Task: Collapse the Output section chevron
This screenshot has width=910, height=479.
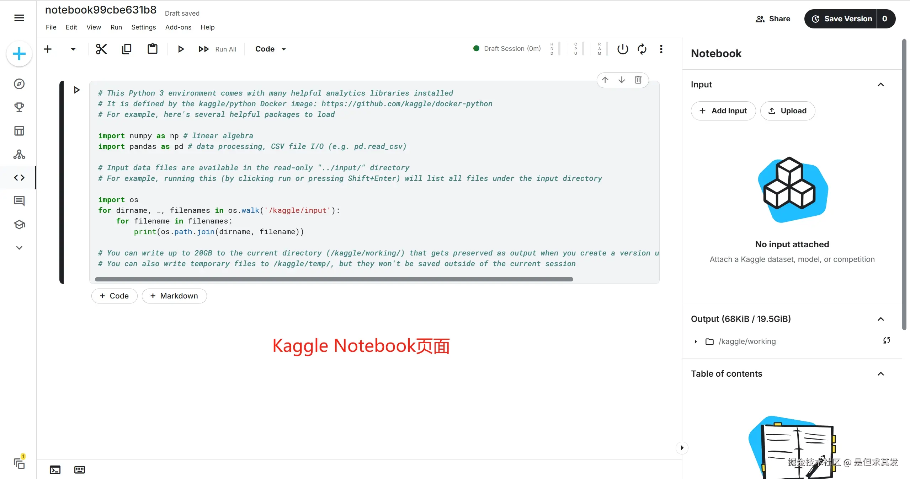Action: 880,319
